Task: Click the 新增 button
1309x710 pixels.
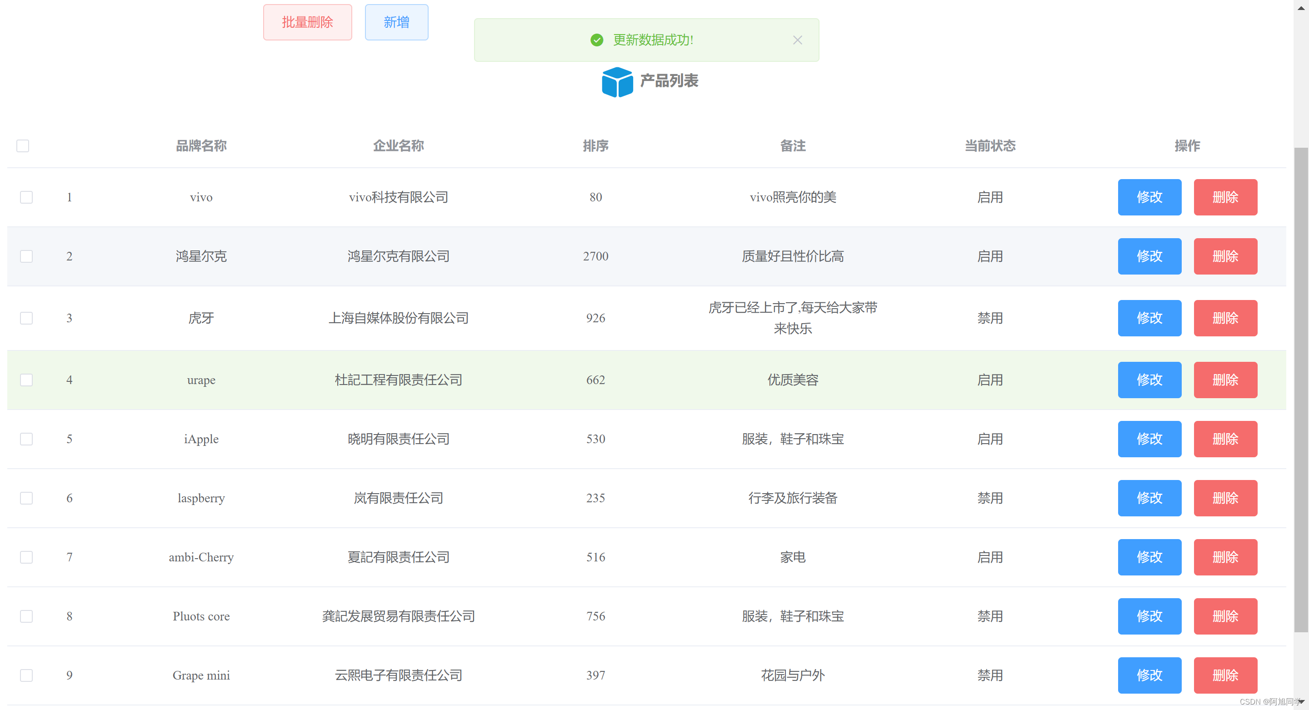Action: [396, 22]
